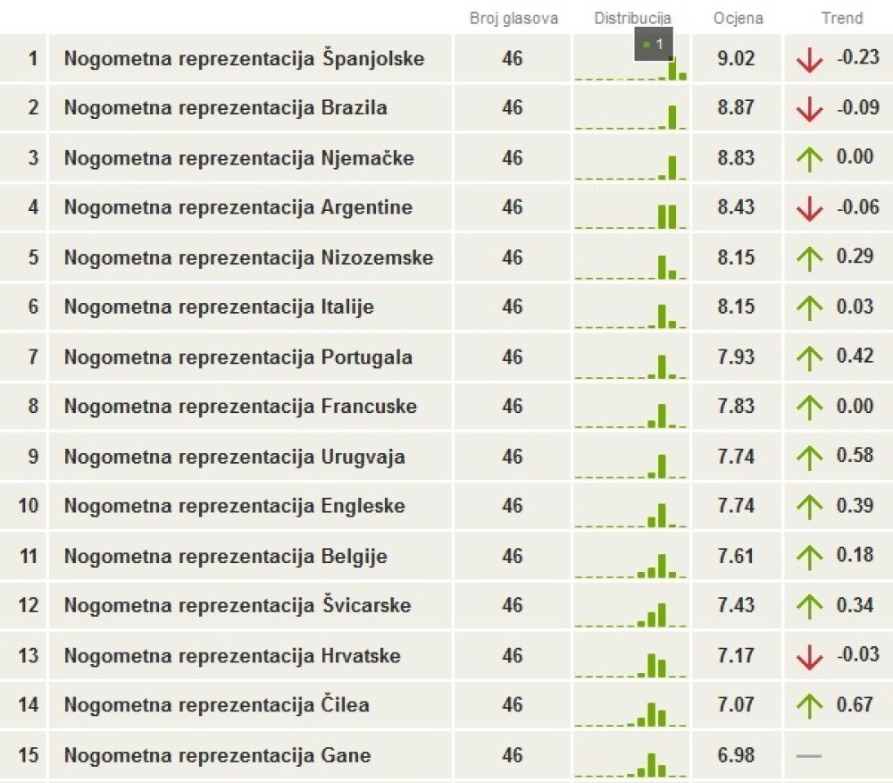The image size is (893, 783).
Task: Click the red down arrow for Argentine
Action: click(x=809, y=208)
